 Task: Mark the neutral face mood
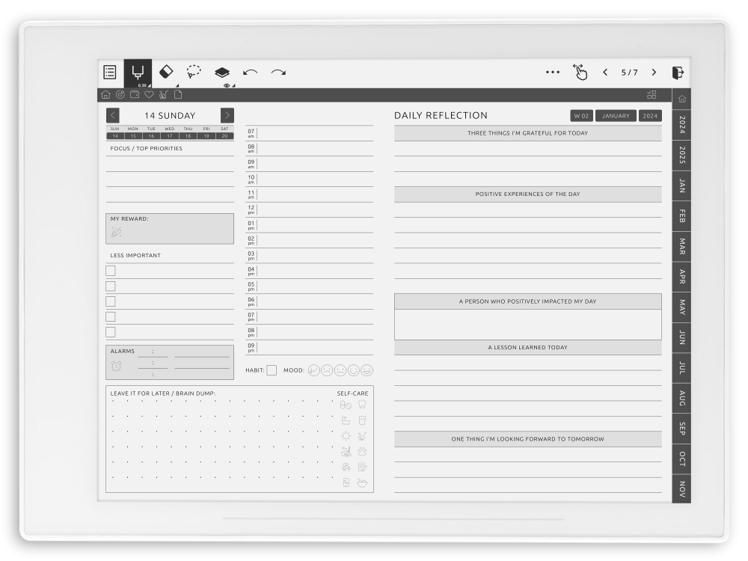coord(340,370)
